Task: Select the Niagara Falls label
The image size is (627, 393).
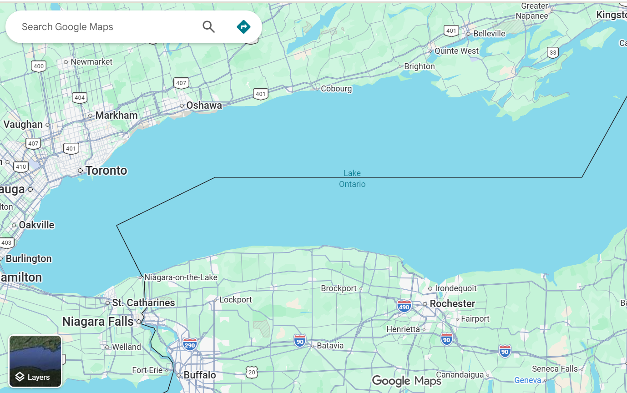Action: tap(98, 322)
